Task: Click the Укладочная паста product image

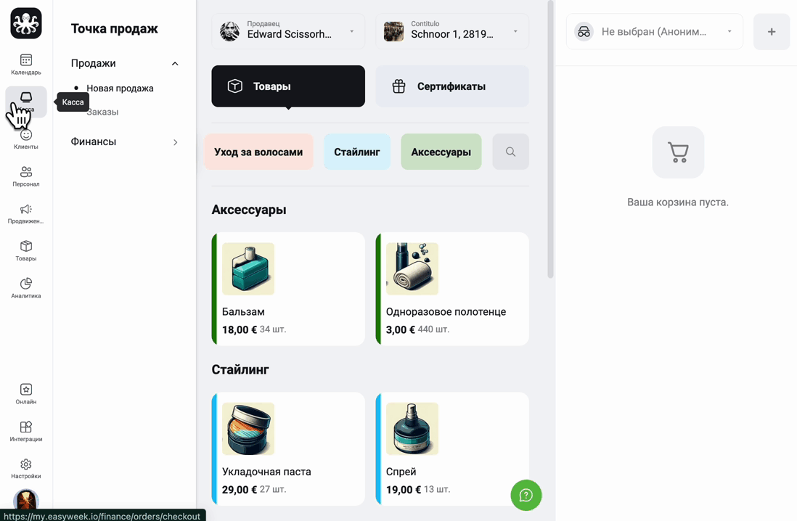Action: pyautogui.click(x=248, y=429)
